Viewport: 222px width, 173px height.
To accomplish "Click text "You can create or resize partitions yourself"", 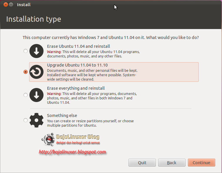I will click(82, 121).
